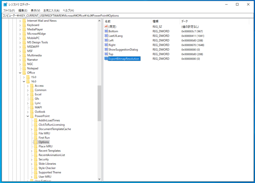This screenshot has width=255, height=183.
Task: Expand the Internet Mail and News node
Action: pyautogui.click(x=20, y=21)
